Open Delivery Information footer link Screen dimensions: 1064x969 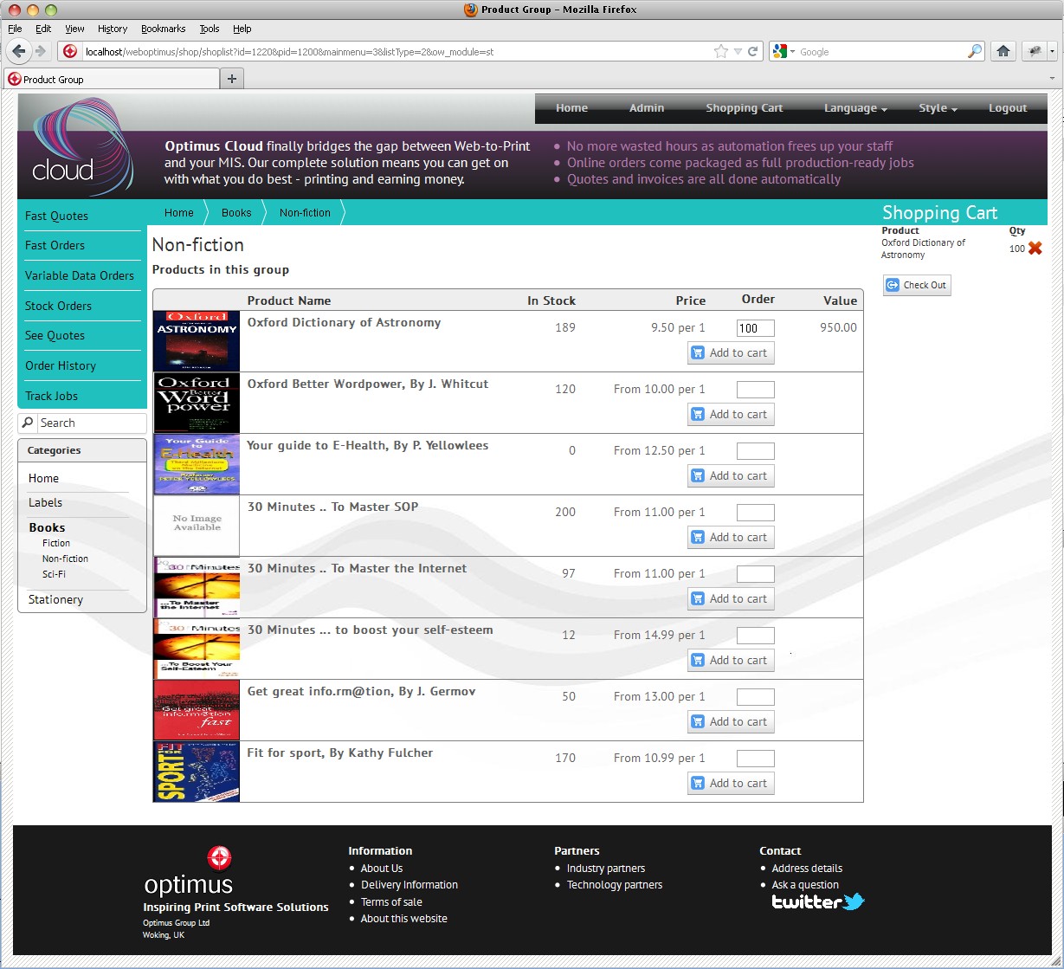point(409,885)
